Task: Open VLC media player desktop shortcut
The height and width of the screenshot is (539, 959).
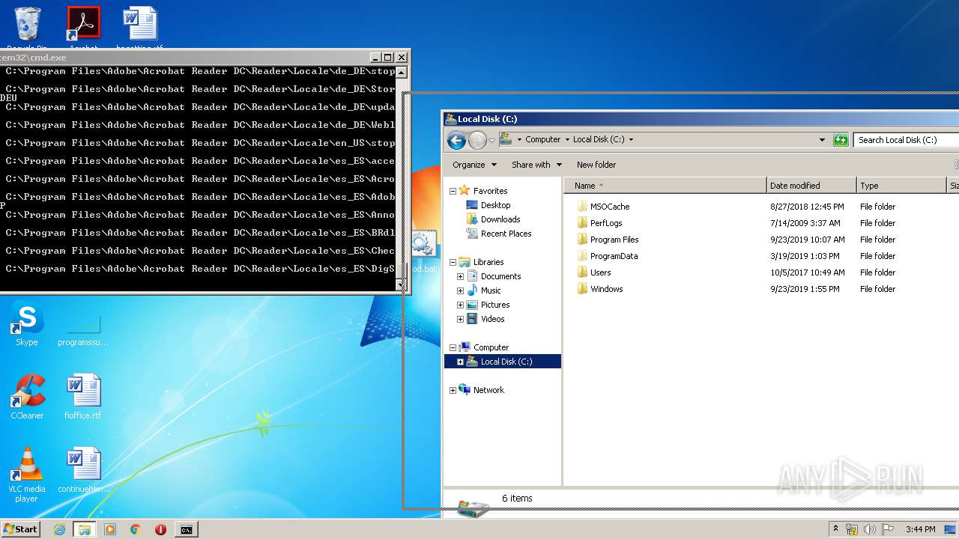Action: 27,475
